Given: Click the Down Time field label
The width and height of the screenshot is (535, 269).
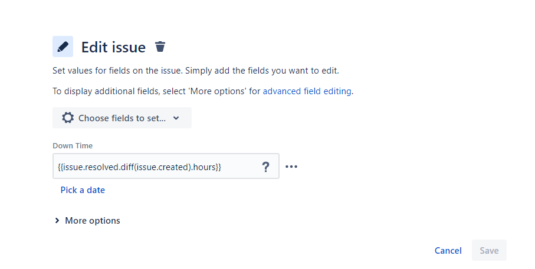Looking at the screenshot, I should pyautogui.click(x=73, y=146).
